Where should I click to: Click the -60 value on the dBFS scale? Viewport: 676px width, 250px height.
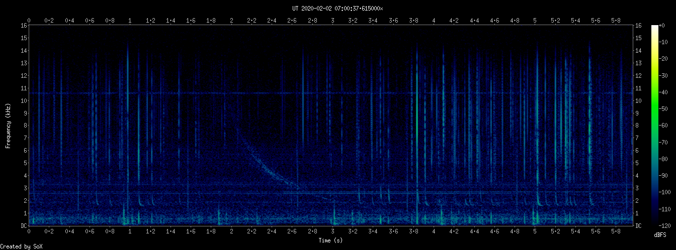pyautogui.click(x=664, y=126)
